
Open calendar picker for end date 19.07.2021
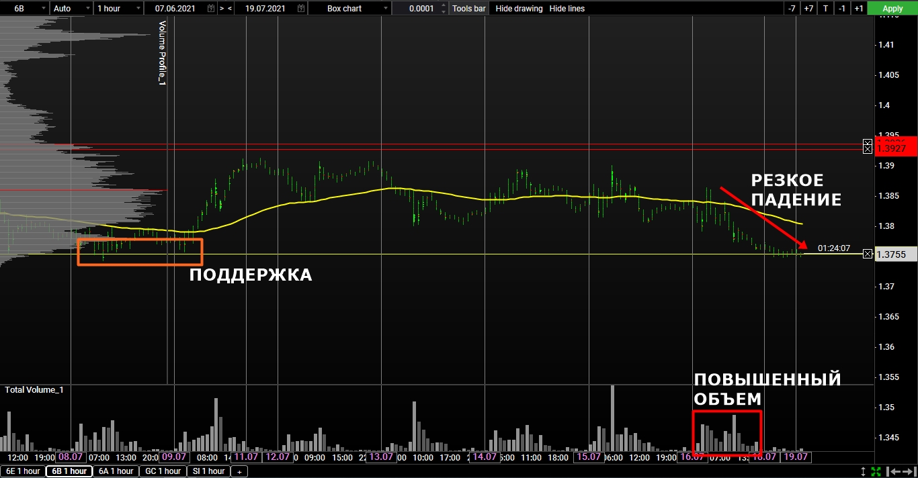[302, 9]
